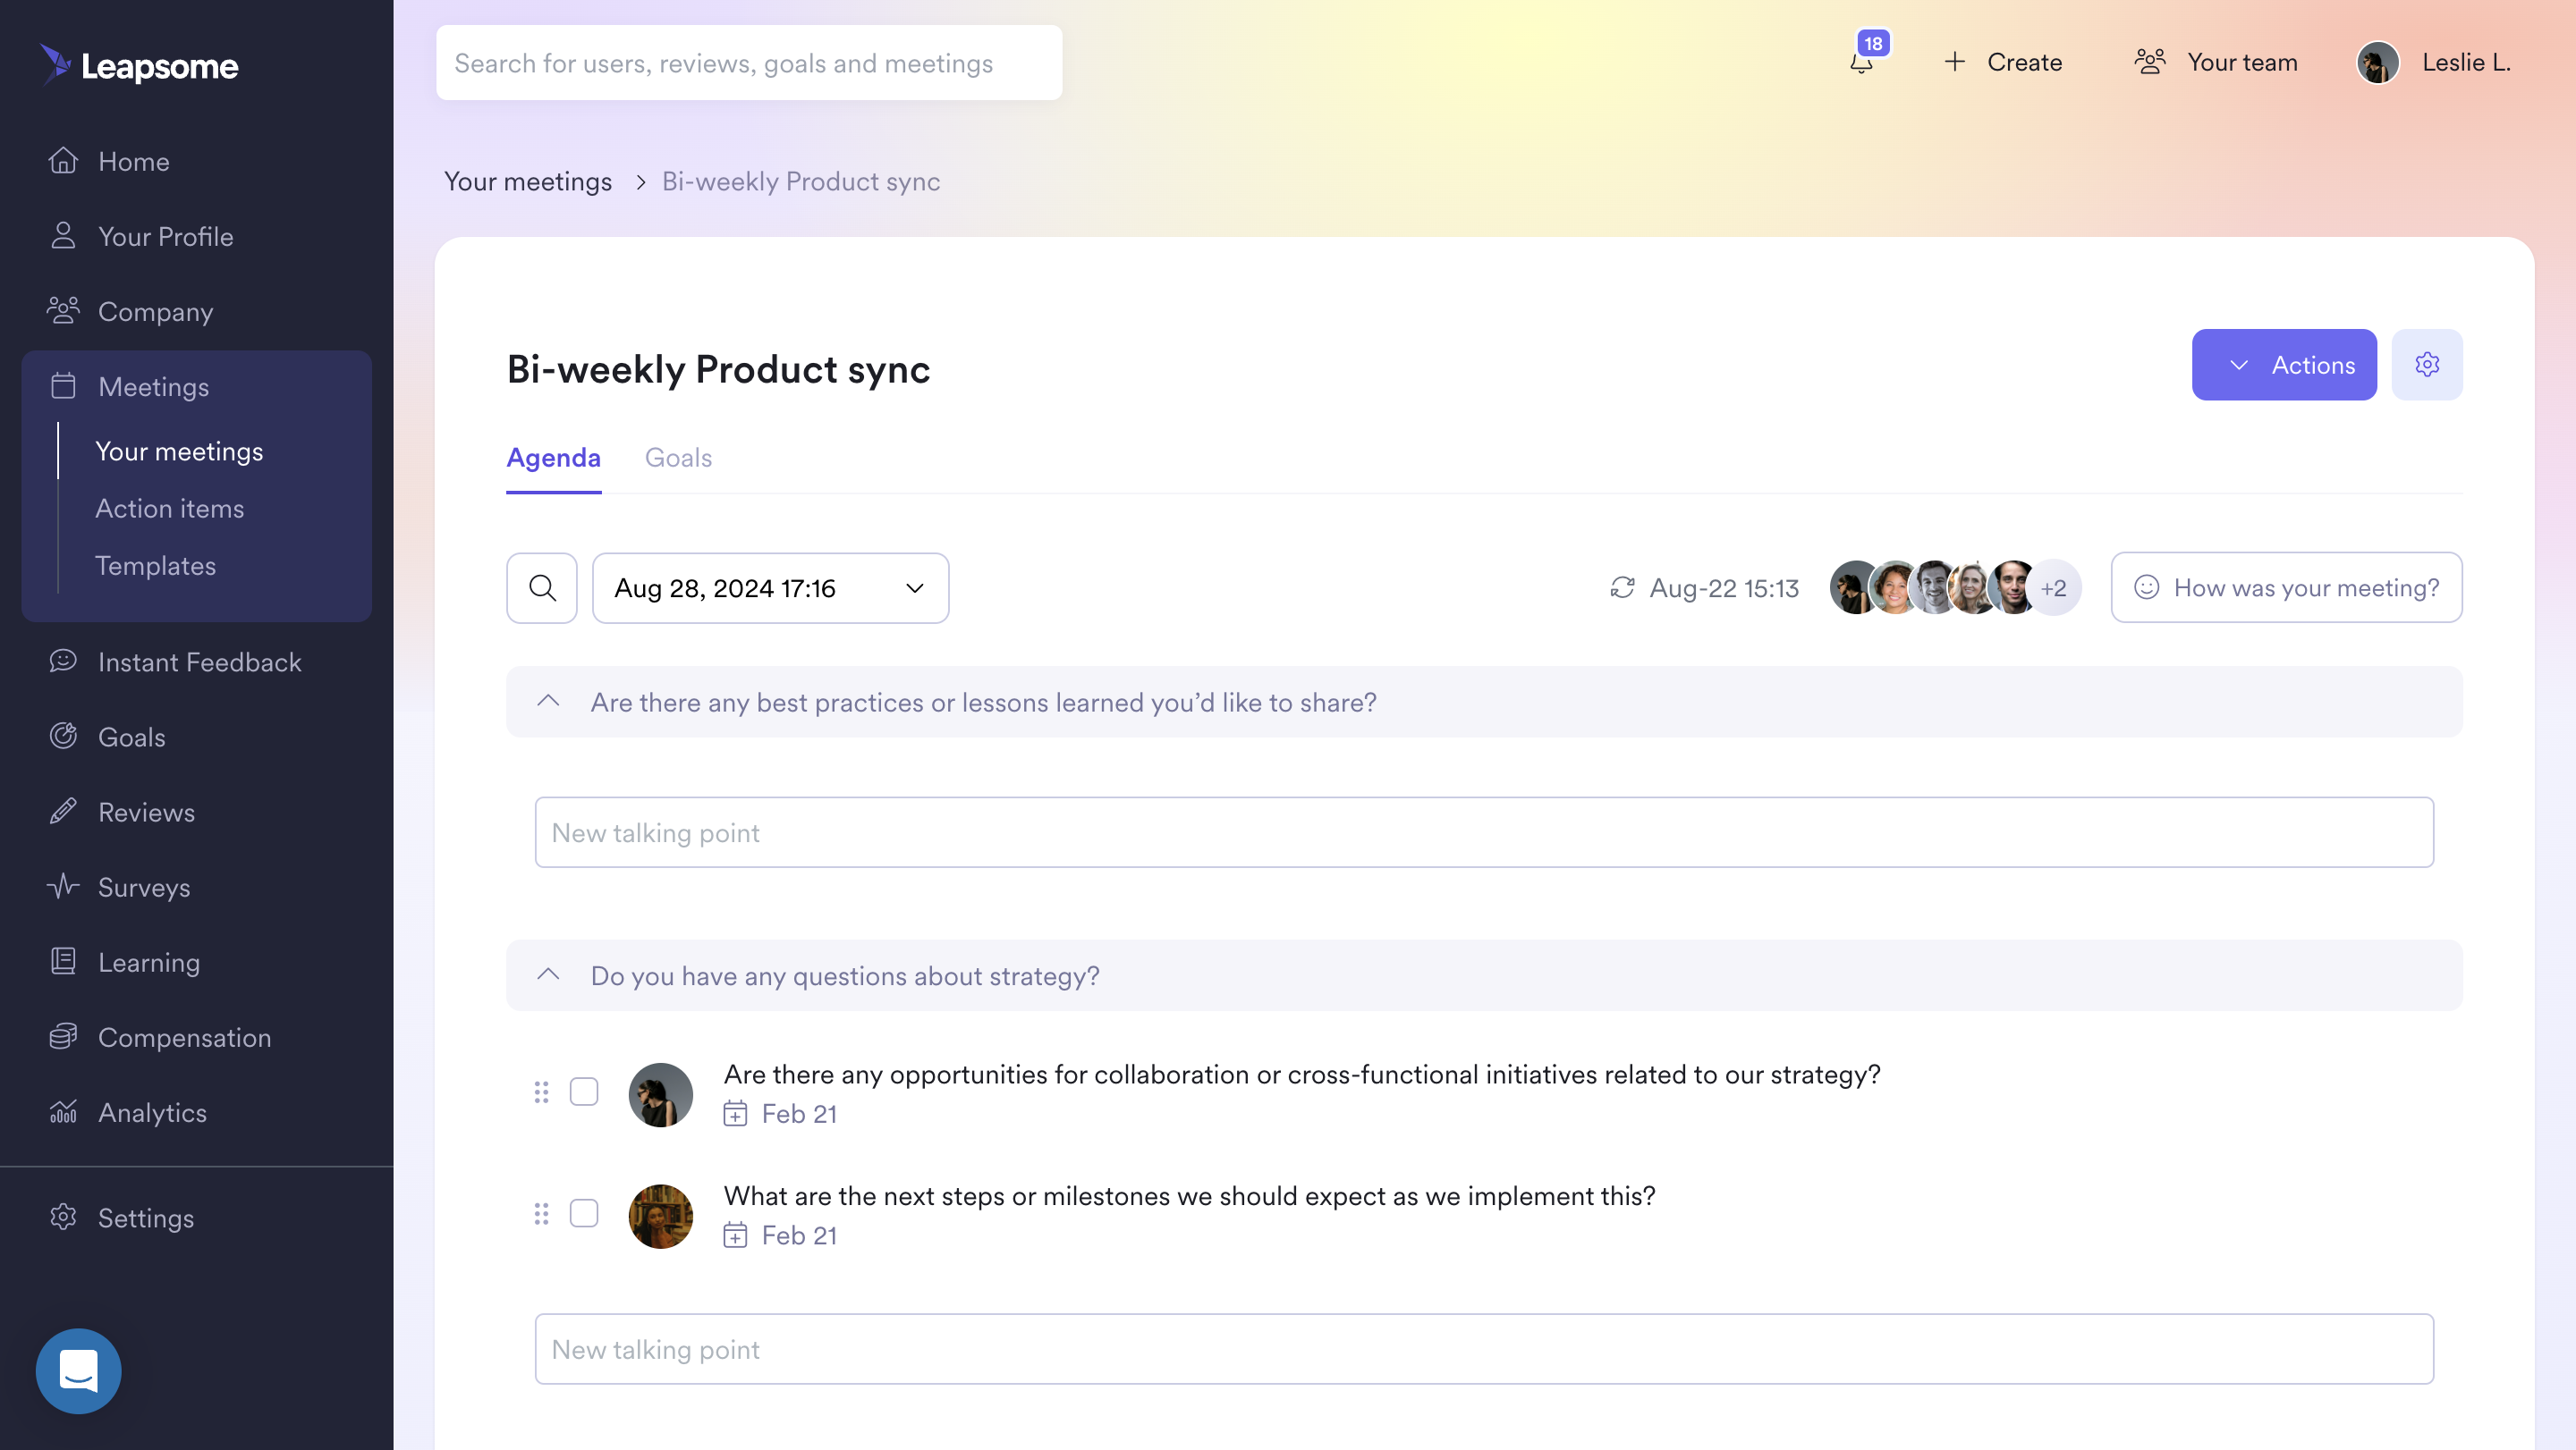Click the Settings gear icon in sidebar

click(63, 1218)
